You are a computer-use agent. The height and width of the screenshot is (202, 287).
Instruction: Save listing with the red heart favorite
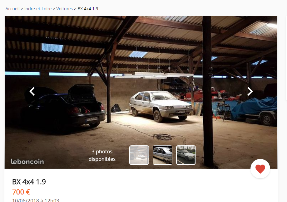point(260,169)
